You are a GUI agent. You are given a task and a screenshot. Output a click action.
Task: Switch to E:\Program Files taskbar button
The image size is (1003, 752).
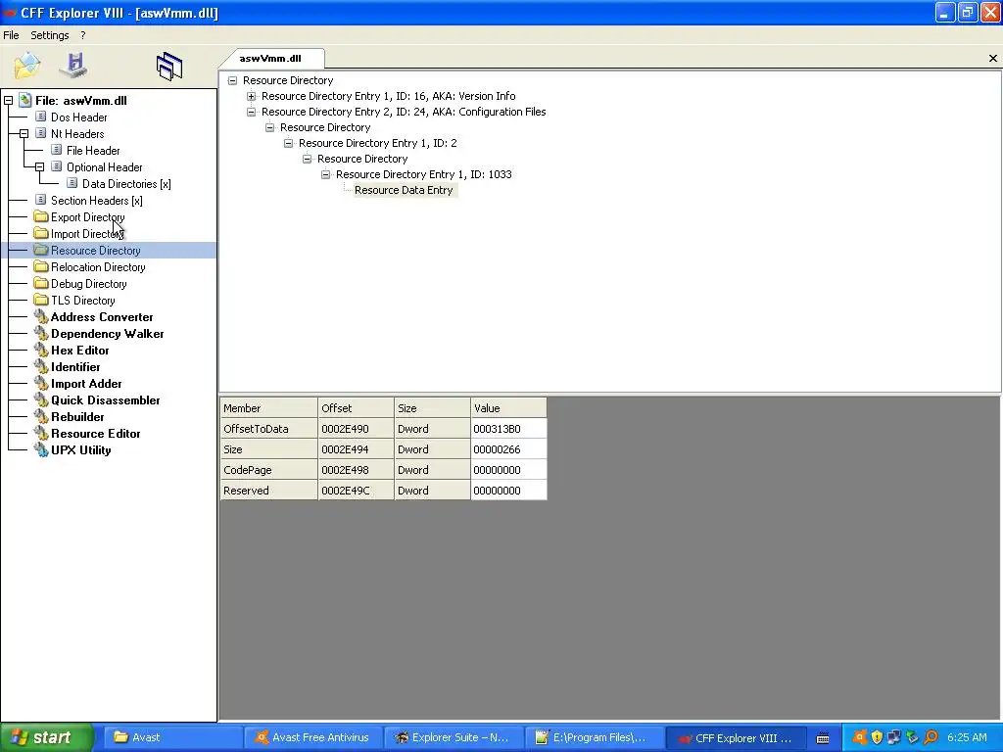593,737
